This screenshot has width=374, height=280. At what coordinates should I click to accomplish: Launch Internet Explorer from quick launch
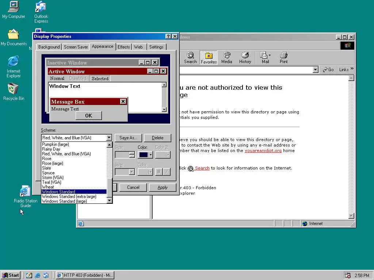(38, 275)
